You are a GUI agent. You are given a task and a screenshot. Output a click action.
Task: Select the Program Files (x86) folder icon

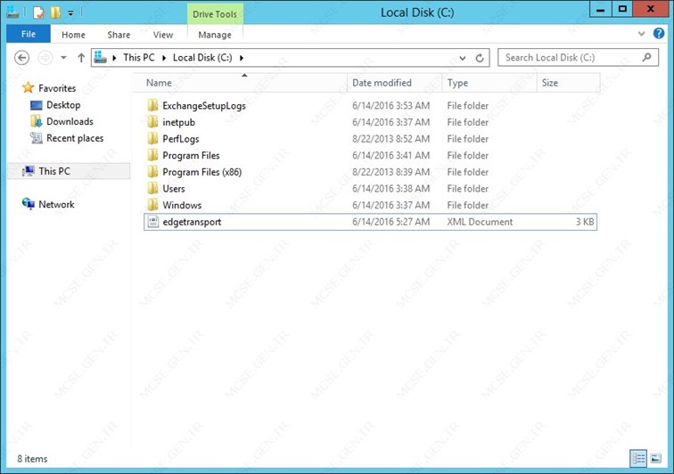[152, 172]
